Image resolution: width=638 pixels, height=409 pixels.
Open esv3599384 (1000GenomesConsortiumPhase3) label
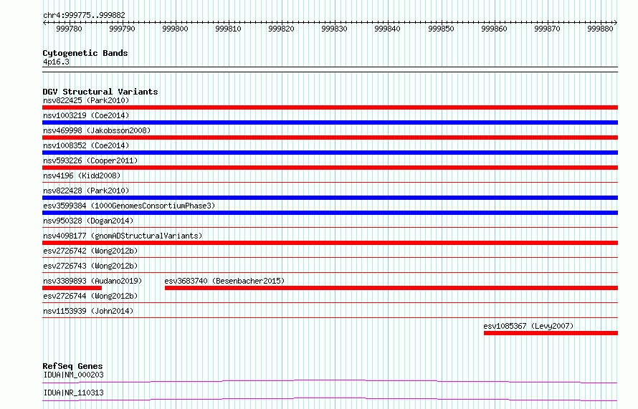(129, 206)
